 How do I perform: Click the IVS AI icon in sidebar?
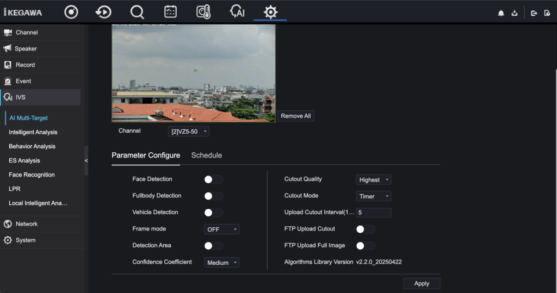pyautogui.click(x=8, y=97)
